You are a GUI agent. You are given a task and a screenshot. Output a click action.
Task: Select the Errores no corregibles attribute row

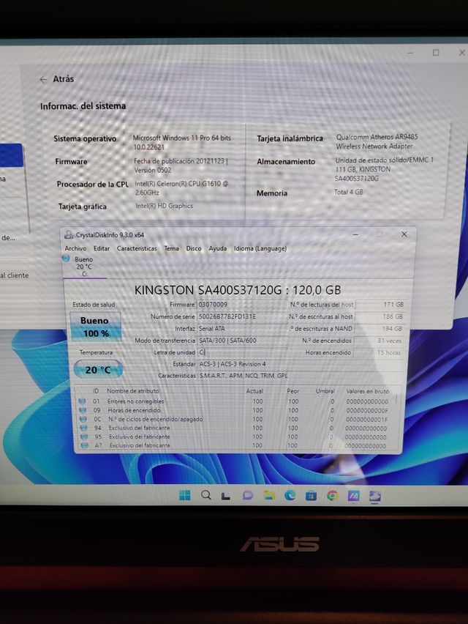click(x=235, y=401)
